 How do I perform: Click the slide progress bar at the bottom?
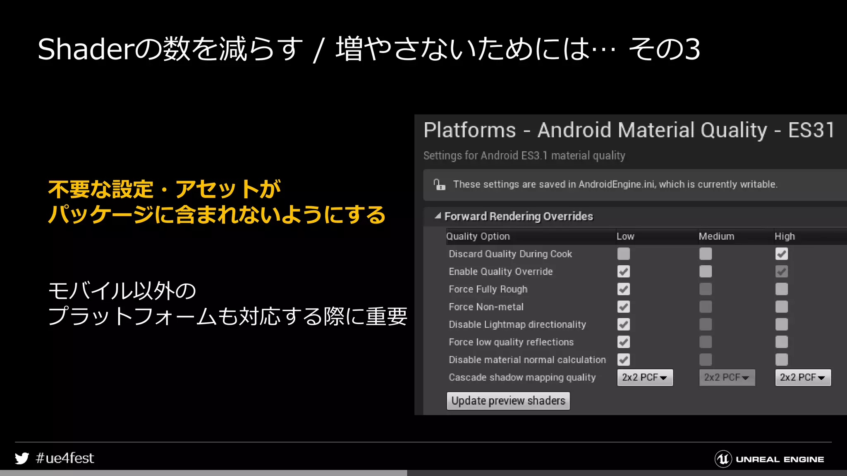423,473
